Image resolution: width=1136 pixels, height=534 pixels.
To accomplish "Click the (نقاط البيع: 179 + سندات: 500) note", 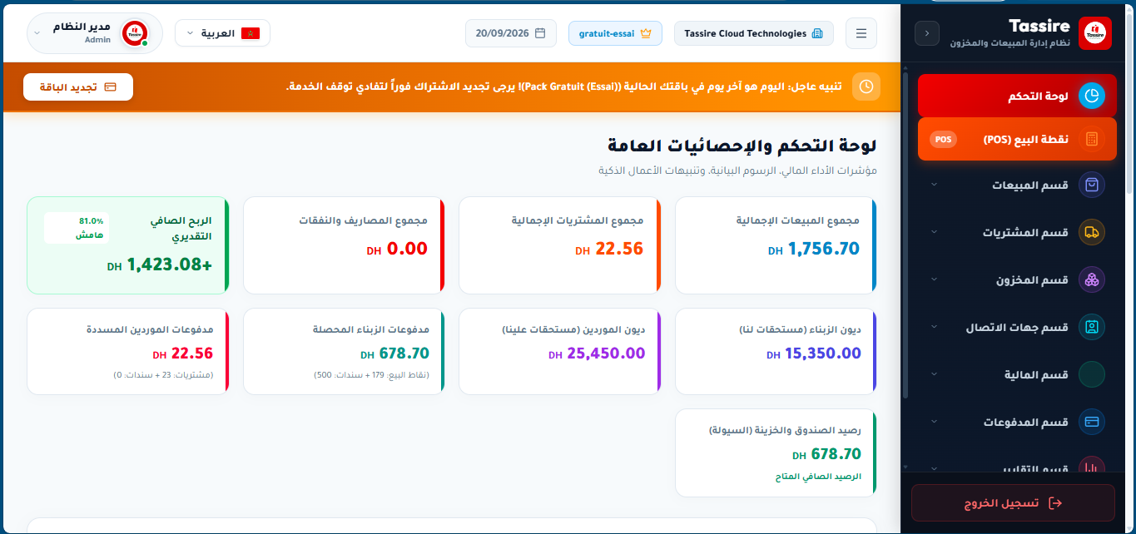I will click(371, 375).
